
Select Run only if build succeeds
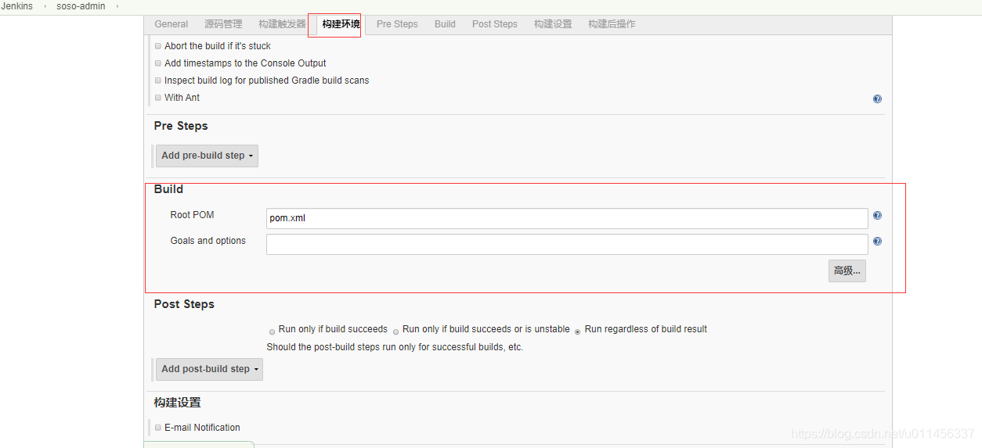272,332
